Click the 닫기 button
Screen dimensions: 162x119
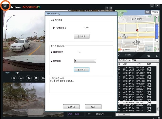pyautogui.click(x=93, y=107)
